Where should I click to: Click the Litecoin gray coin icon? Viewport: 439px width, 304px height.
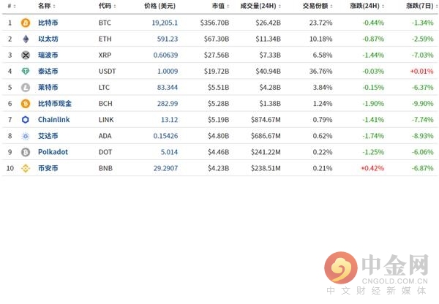tap(26, 88)
